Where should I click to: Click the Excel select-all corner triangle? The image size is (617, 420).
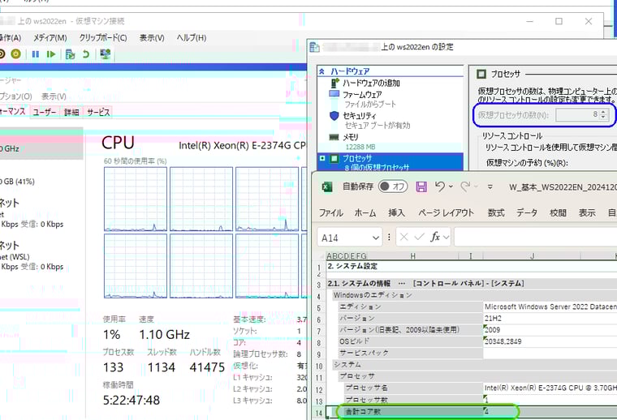pos(321,256)
